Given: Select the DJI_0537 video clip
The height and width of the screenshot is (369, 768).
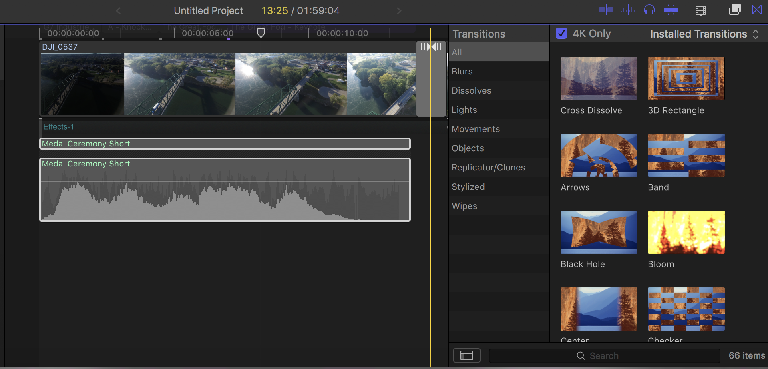Looking at the screenshot, I should [228, 79].
